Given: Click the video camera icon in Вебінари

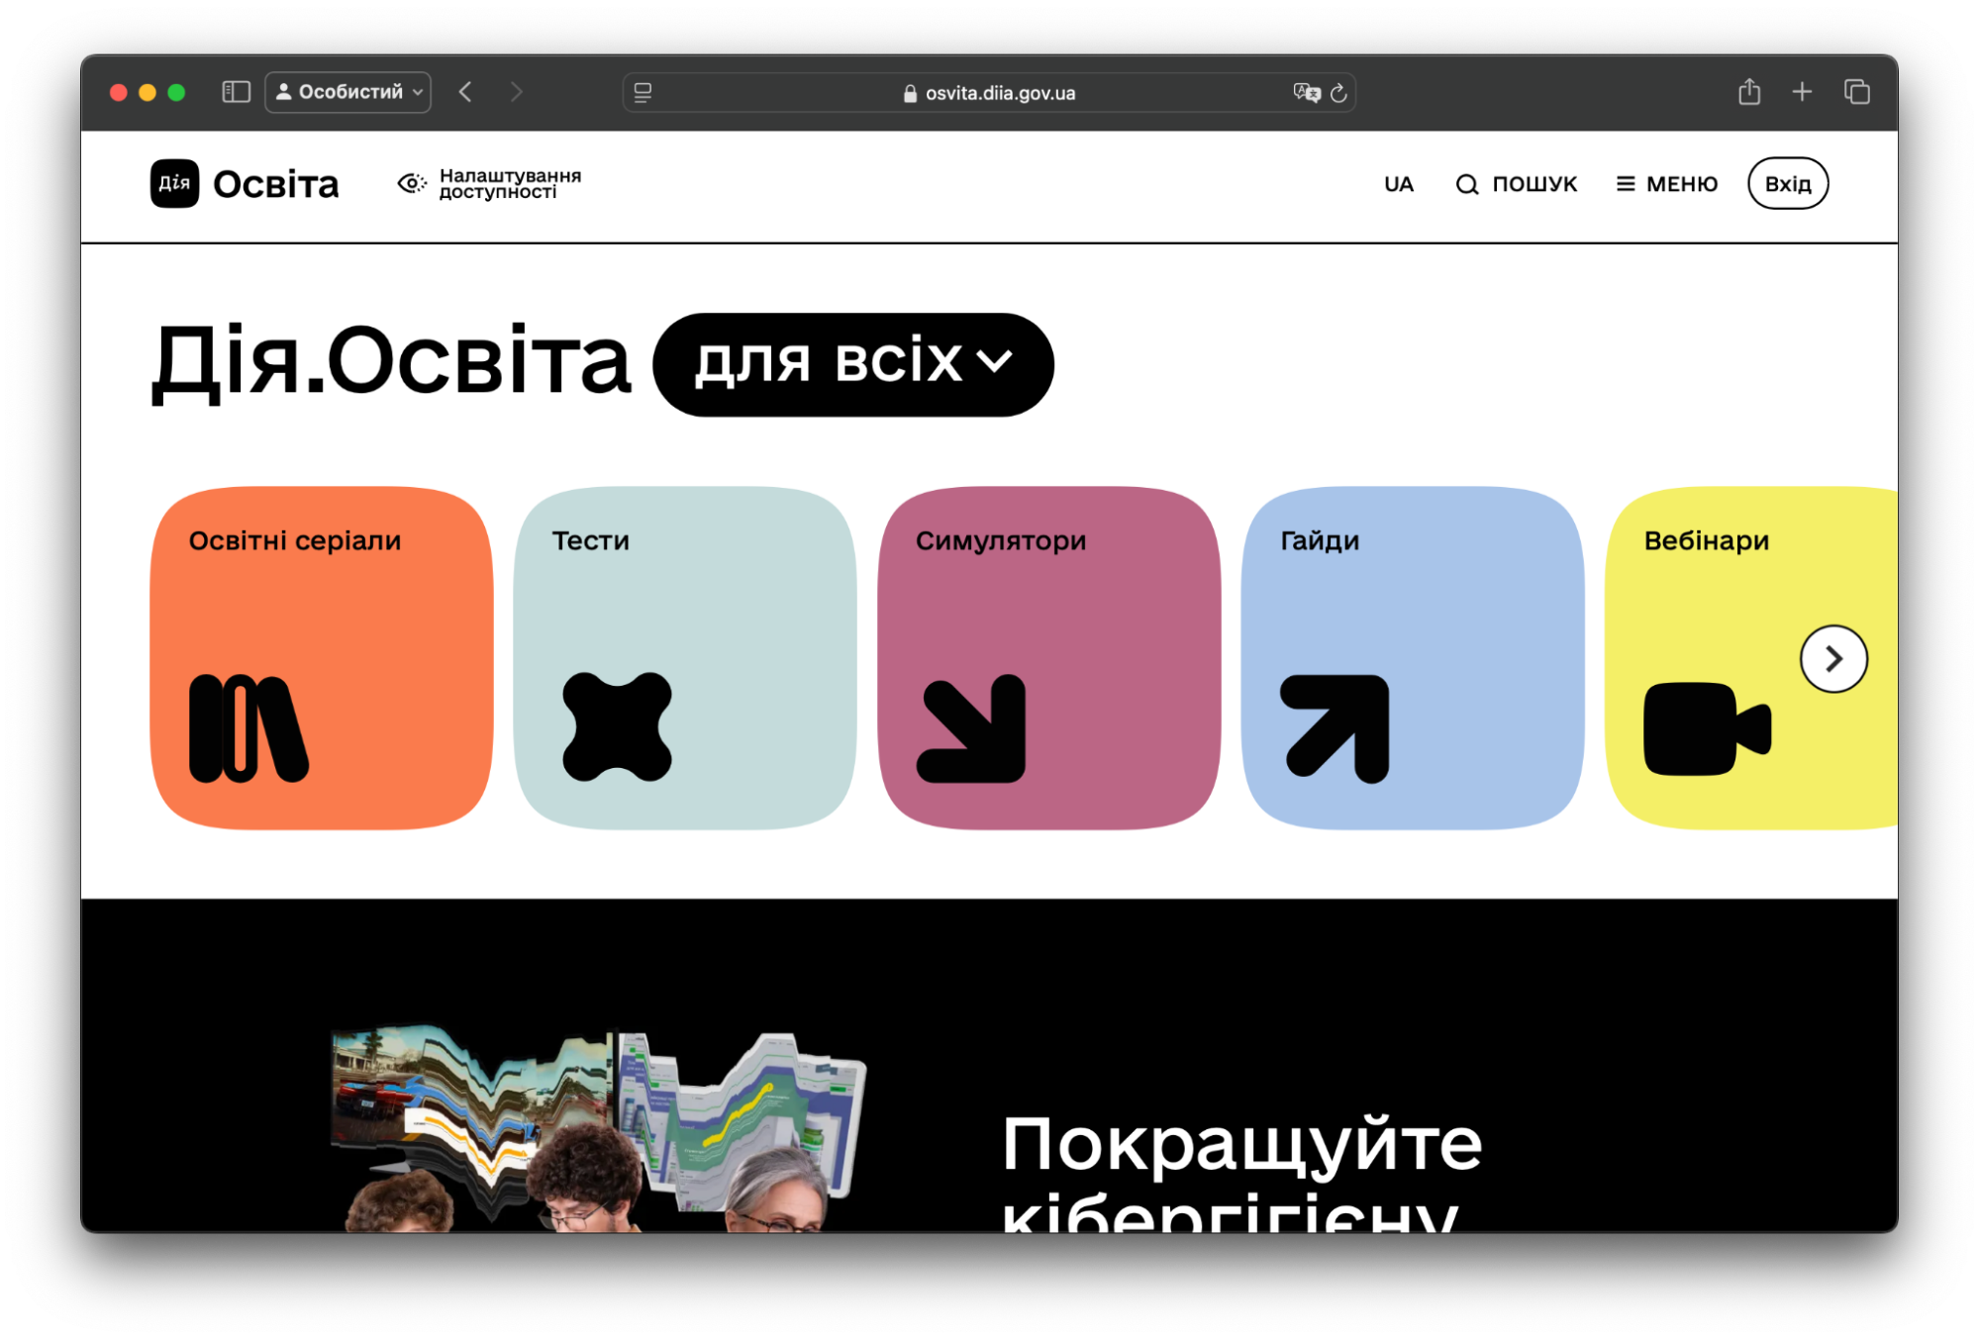Looking at the screenshot, I should (1707, 728).
